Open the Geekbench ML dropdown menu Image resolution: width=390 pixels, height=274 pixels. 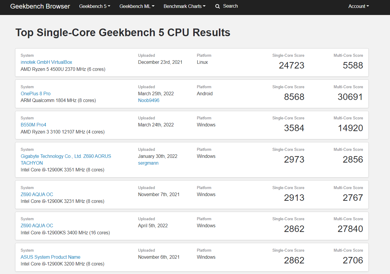pyautogui.click(x=137, y=6)
